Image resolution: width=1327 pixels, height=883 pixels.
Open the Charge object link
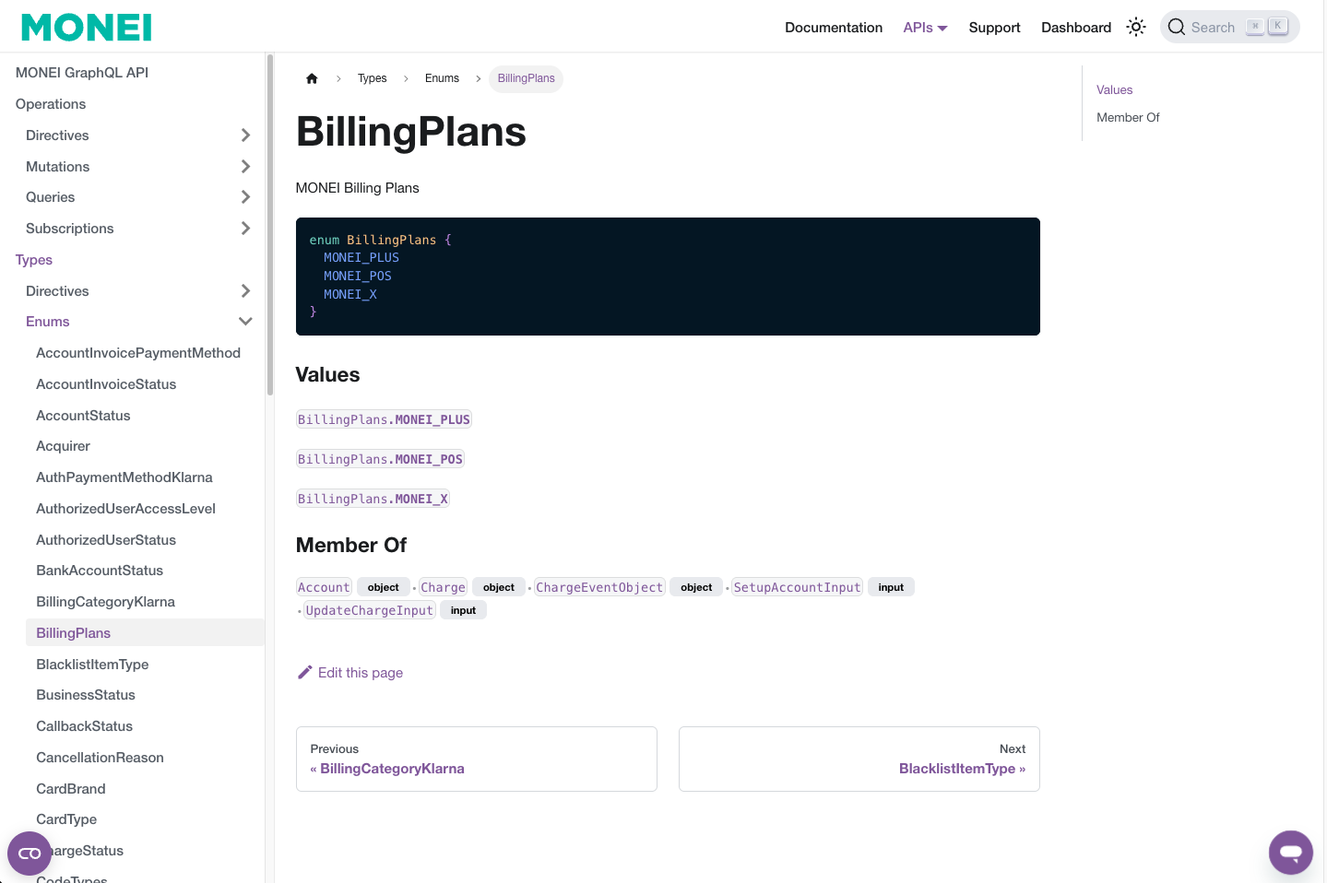click(443, 587)
